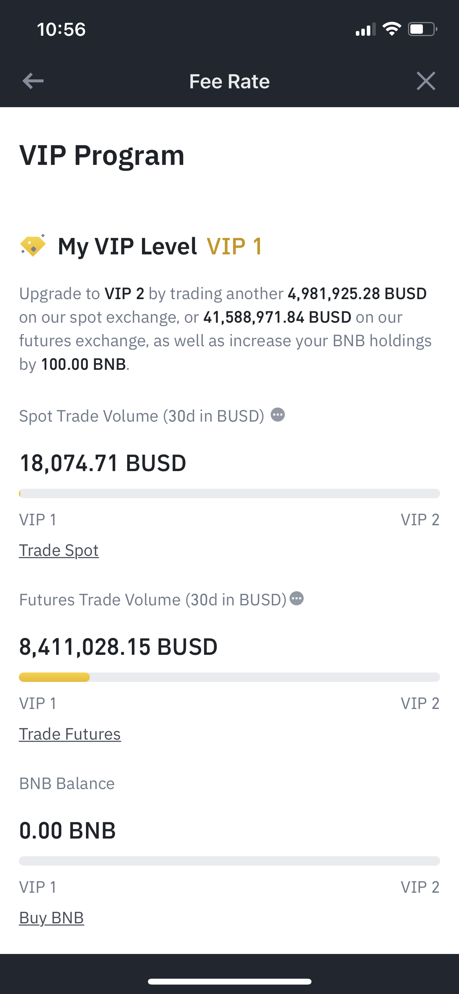Tap the back arrow icon
Image resolution: width=459 pixels, height=994 pixels.
(33, 81)
